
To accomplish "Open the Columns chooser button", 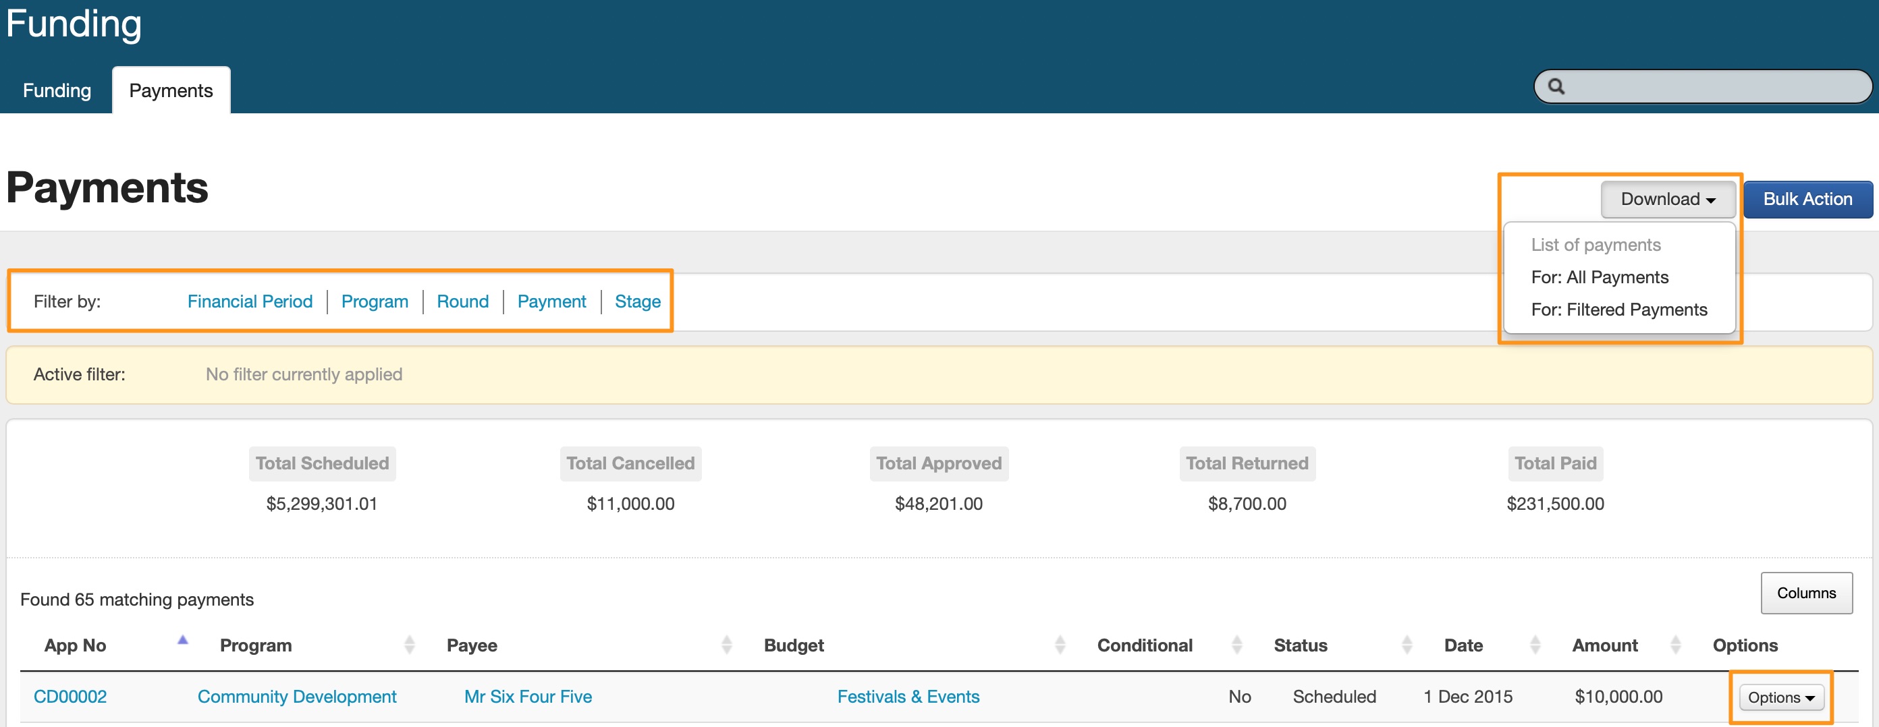I will point(1805,593).
